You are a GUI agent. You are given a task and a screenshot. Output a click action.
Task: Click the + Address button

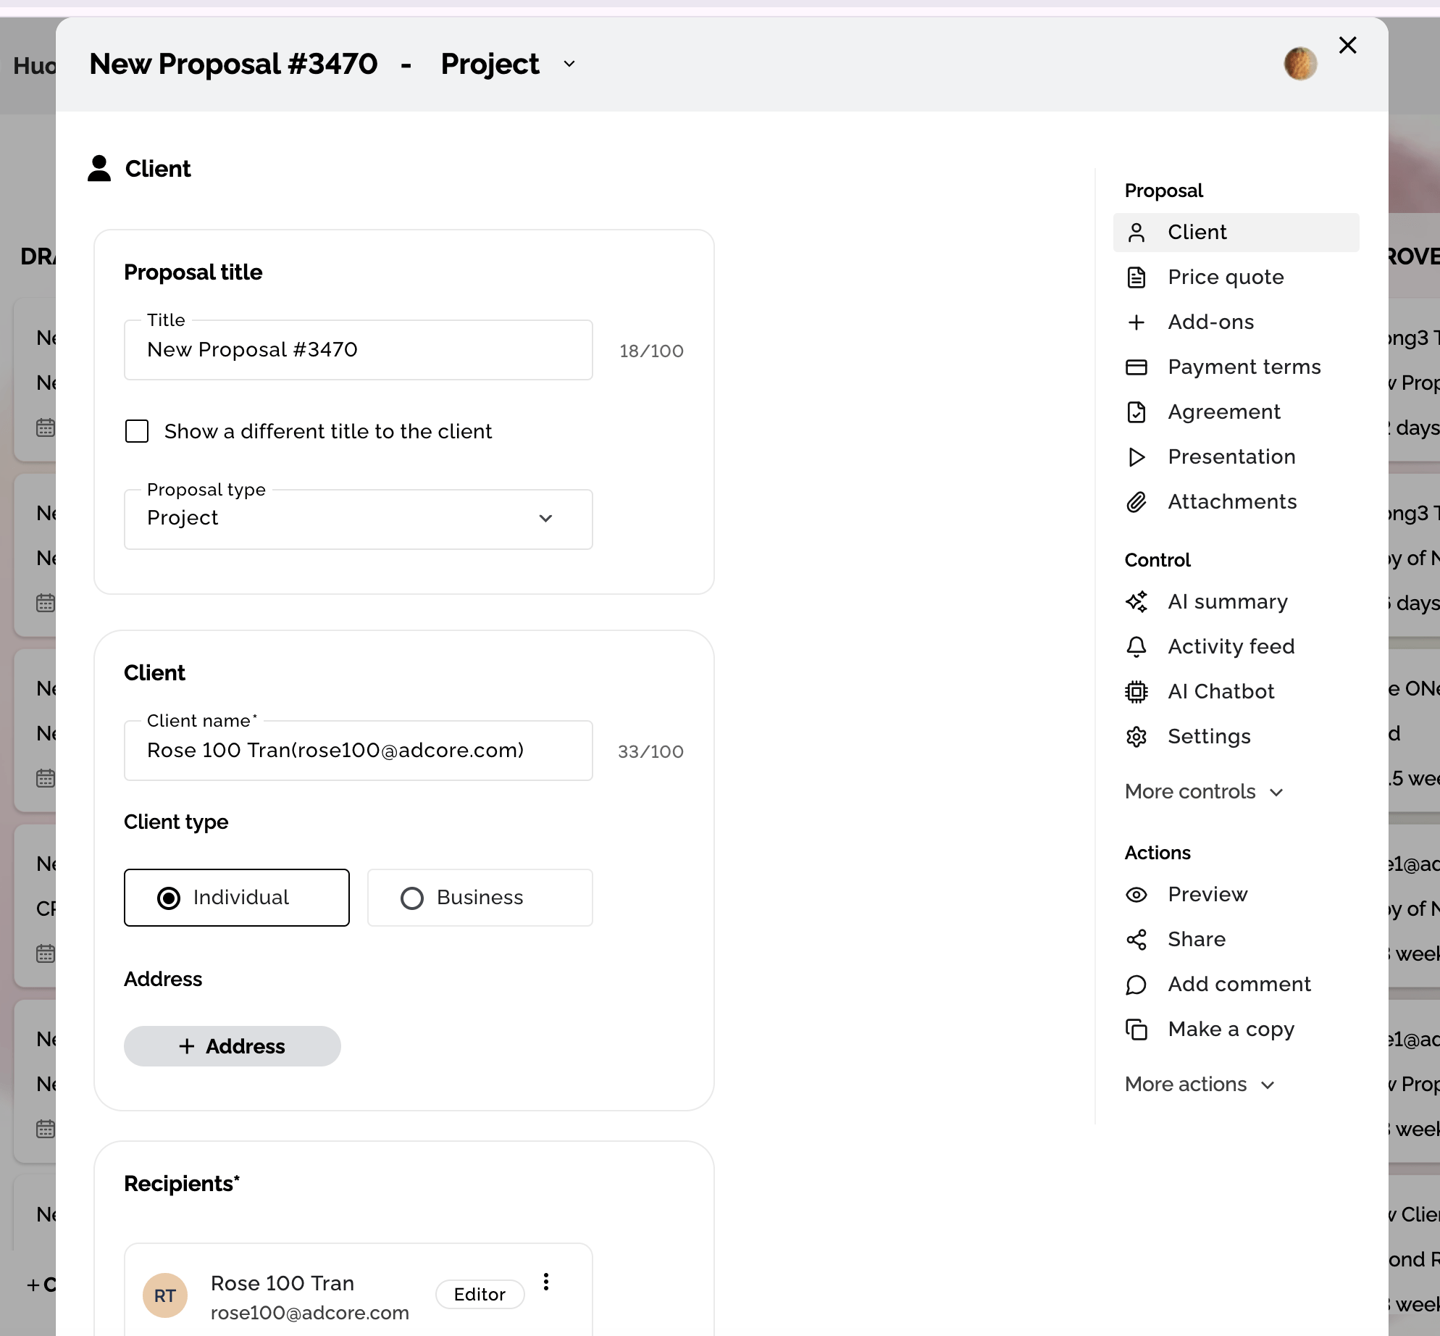(233, 1046)
